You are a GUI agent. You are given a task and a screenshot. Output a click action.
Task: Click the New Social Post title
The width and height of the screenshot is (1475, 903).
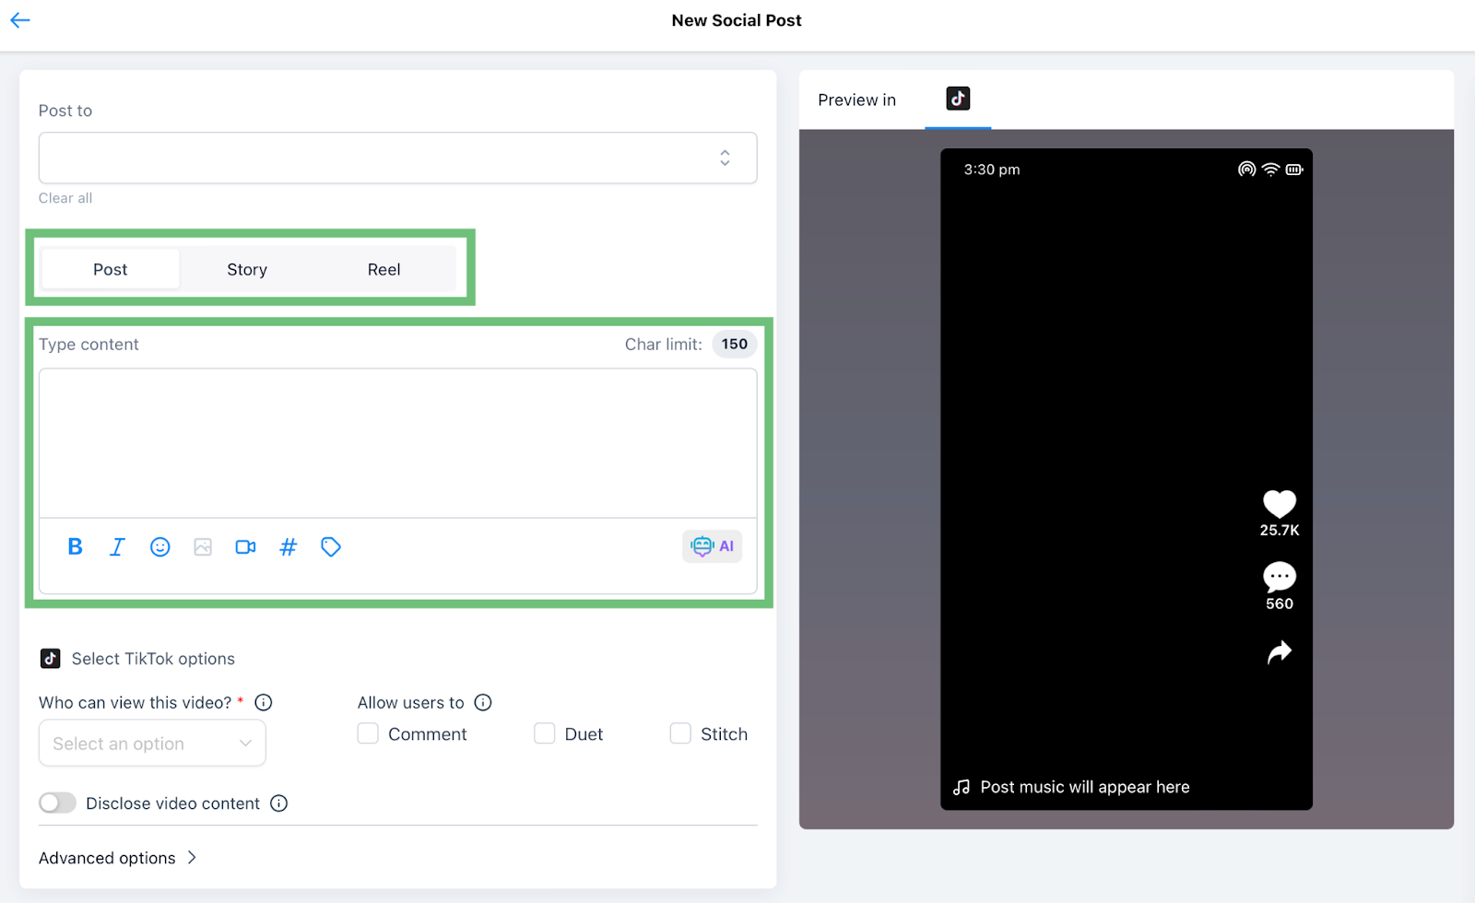click(737, 20)
